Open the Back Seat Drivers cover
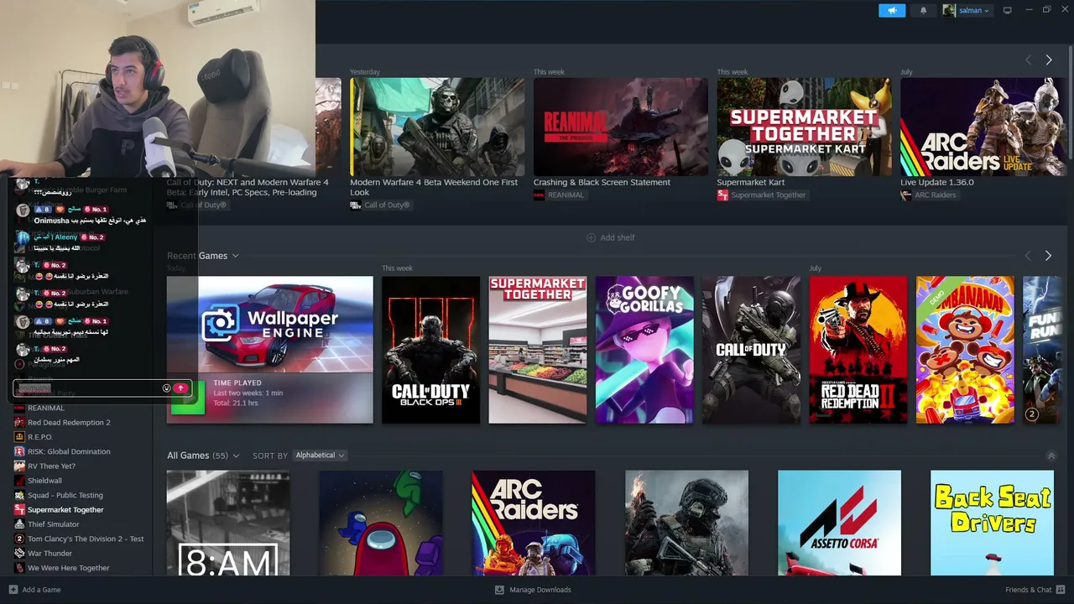 pos(992,523)
